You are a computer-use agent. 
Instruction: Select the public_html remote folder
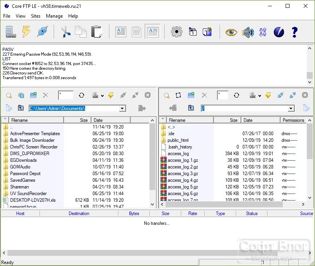click(x=178, y=140)
